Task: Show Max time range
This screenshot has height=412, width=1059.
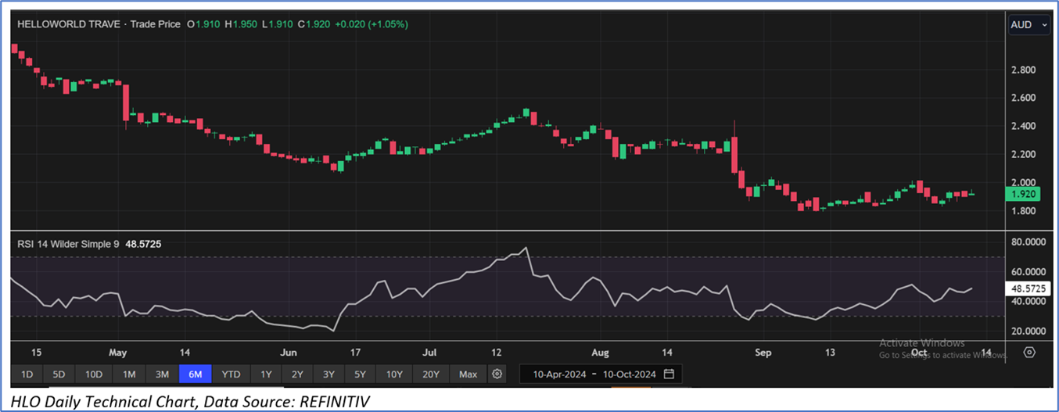Action: [x=468, y=374]
